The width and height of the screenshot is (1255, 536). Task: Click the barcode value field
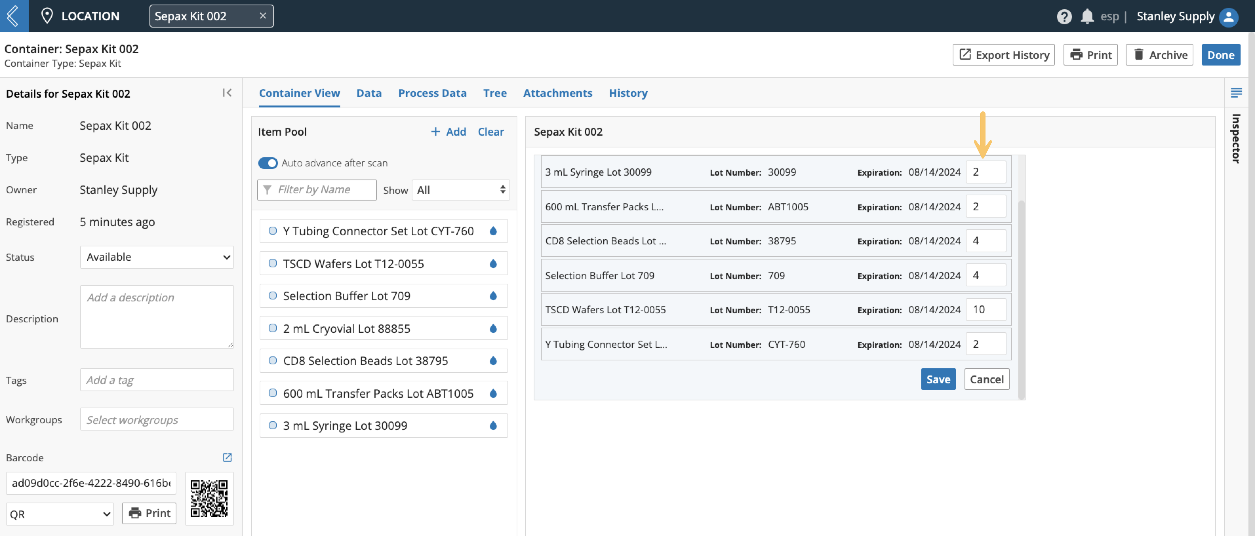(x=91, y=483)
